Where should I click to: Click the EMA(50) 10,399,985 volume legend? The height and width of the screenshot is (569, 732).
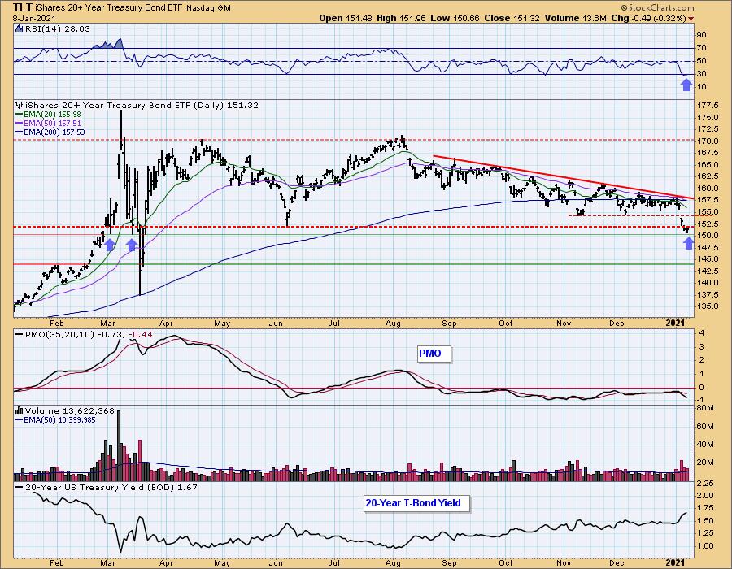tap(59, 419)
